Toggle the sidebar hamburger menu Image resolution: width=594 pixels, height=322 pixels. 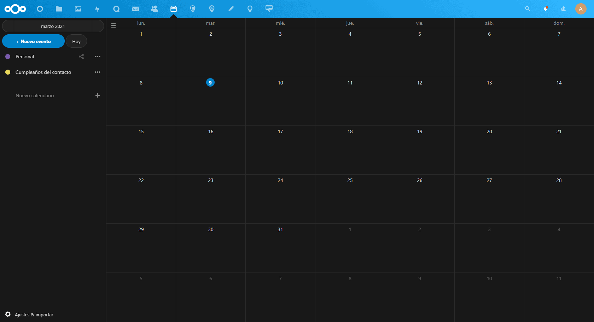click(113, 25)
